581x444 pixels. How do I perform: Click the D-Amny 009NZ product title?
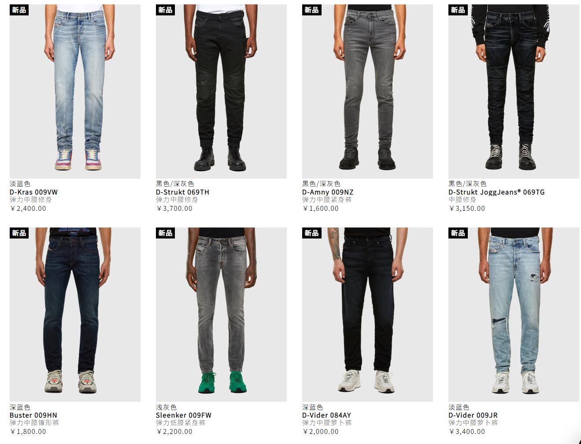point(328,192)
